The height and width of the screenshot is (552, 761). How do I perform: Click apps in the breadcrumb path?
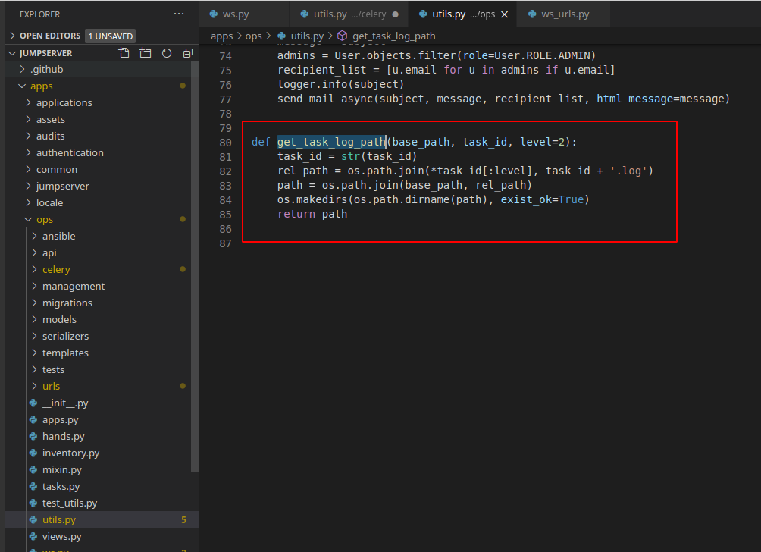pos(222,36)
